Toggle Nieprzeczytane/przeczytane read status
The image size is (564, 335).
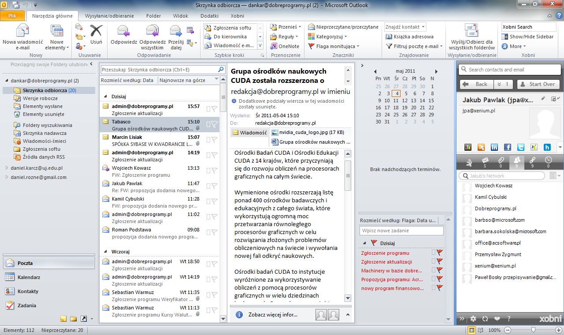343,27
